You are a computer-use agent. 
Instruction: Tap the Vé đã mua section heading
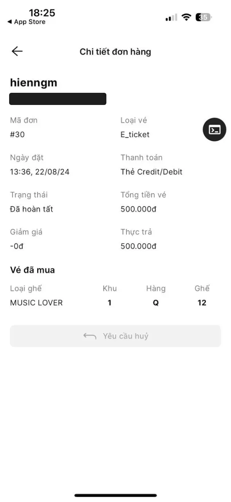coord(32,270)
